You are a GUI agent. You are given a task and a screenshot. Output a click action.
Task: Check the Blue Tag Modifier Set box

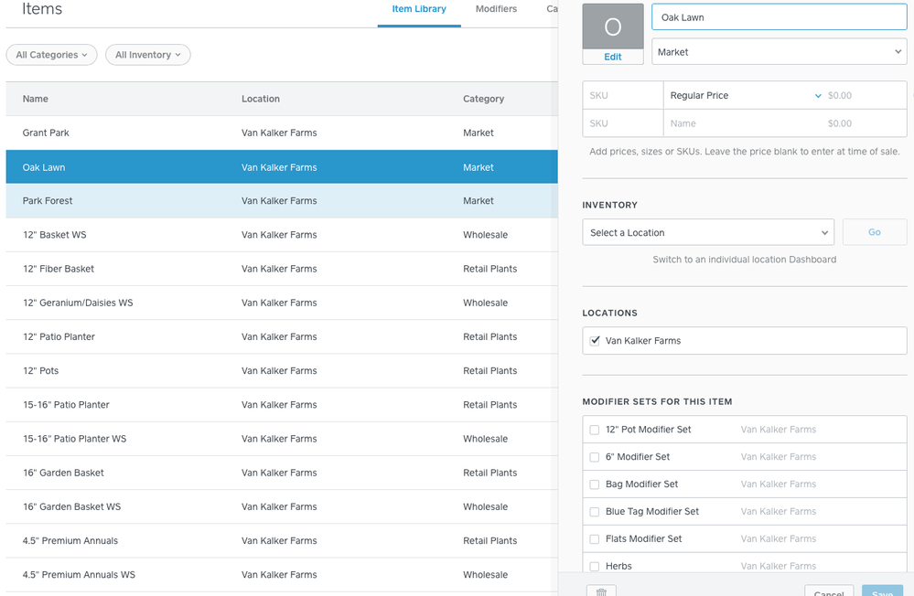point(595,512)
